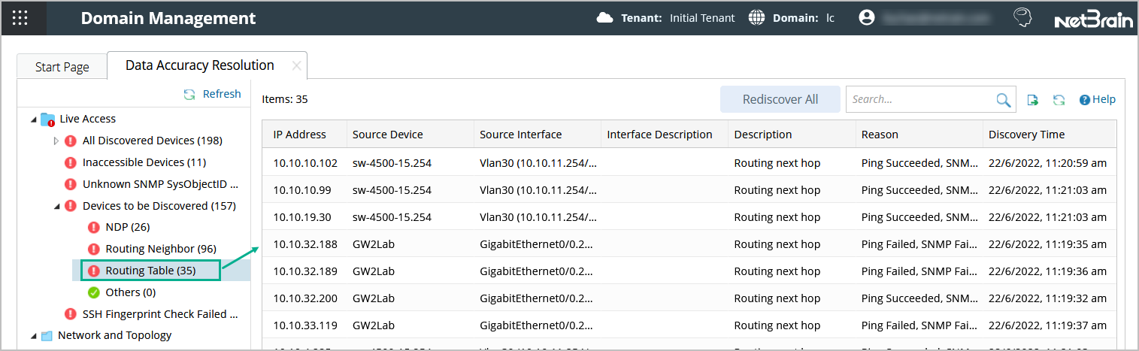
Task: Click the Rediscover All button
Action: click(780, 99)
